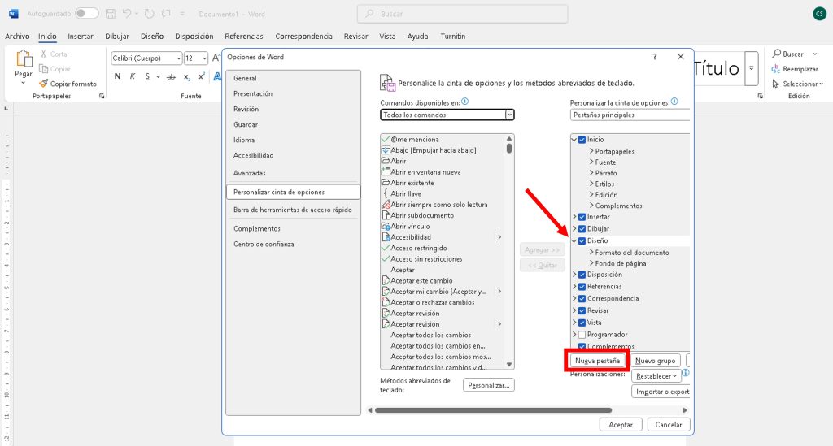Uncheck the Dibujar tab checkbox
The image size is (833, 446).
(x=582, y=229)
